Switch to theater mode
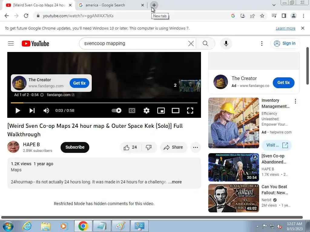 [176, 111]
